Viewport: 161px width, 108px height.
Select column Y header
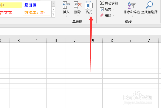[x=130, y=40]
